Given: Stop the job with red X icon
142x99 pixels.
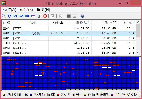Looking at the screenshot, I should click(45, 16).
